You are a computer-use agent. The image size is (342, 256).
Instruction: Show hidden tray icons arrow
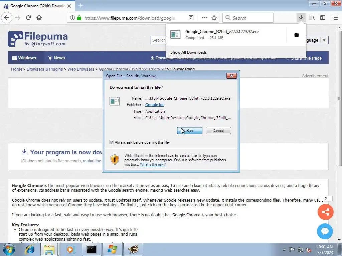[x=284, y=250]
